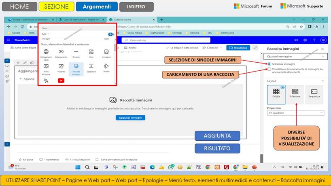Open the browser tab search chevron
This screenshot has width=331, height=186.
coord(294,19)
